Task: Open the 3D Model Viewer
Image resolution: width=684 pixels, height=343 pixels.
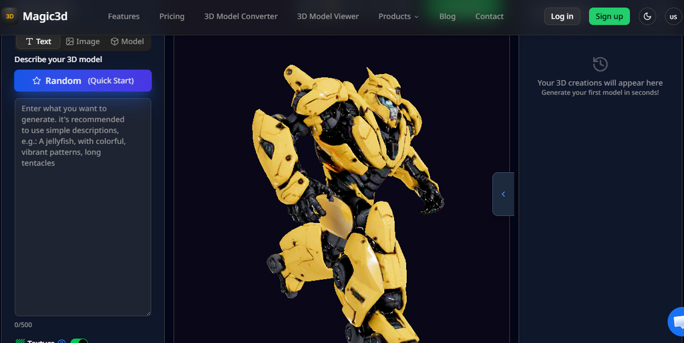Action: pos(328,17)
